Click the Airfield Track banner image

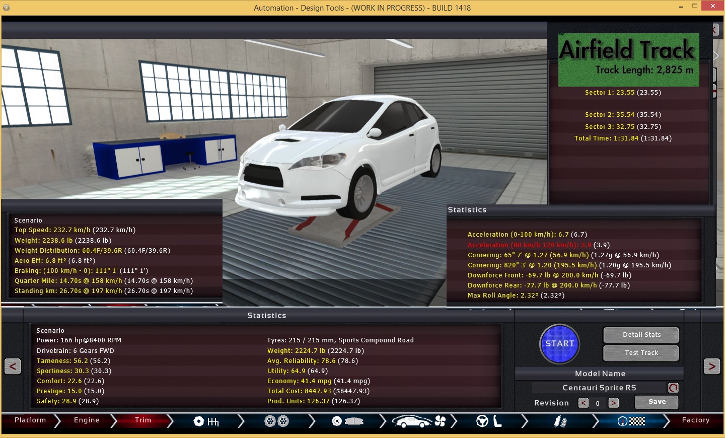tap(629, 59)
